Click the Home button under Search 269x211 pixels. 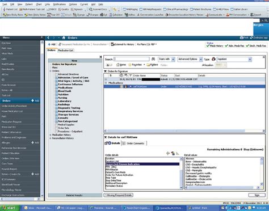point(121,65)
